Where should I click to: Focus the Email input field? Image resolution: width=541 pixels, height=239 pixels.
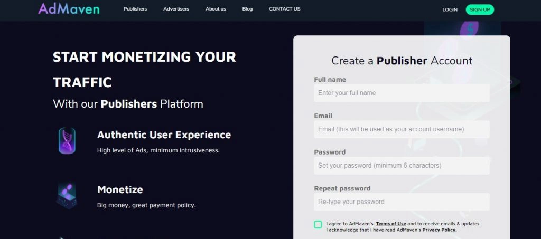click(402, 129)
